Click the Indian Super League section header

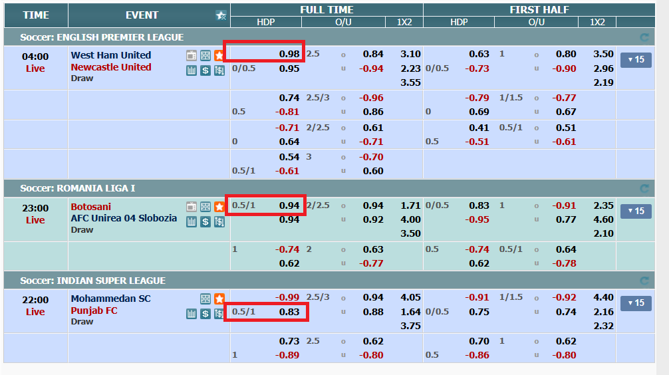[92, 281]
